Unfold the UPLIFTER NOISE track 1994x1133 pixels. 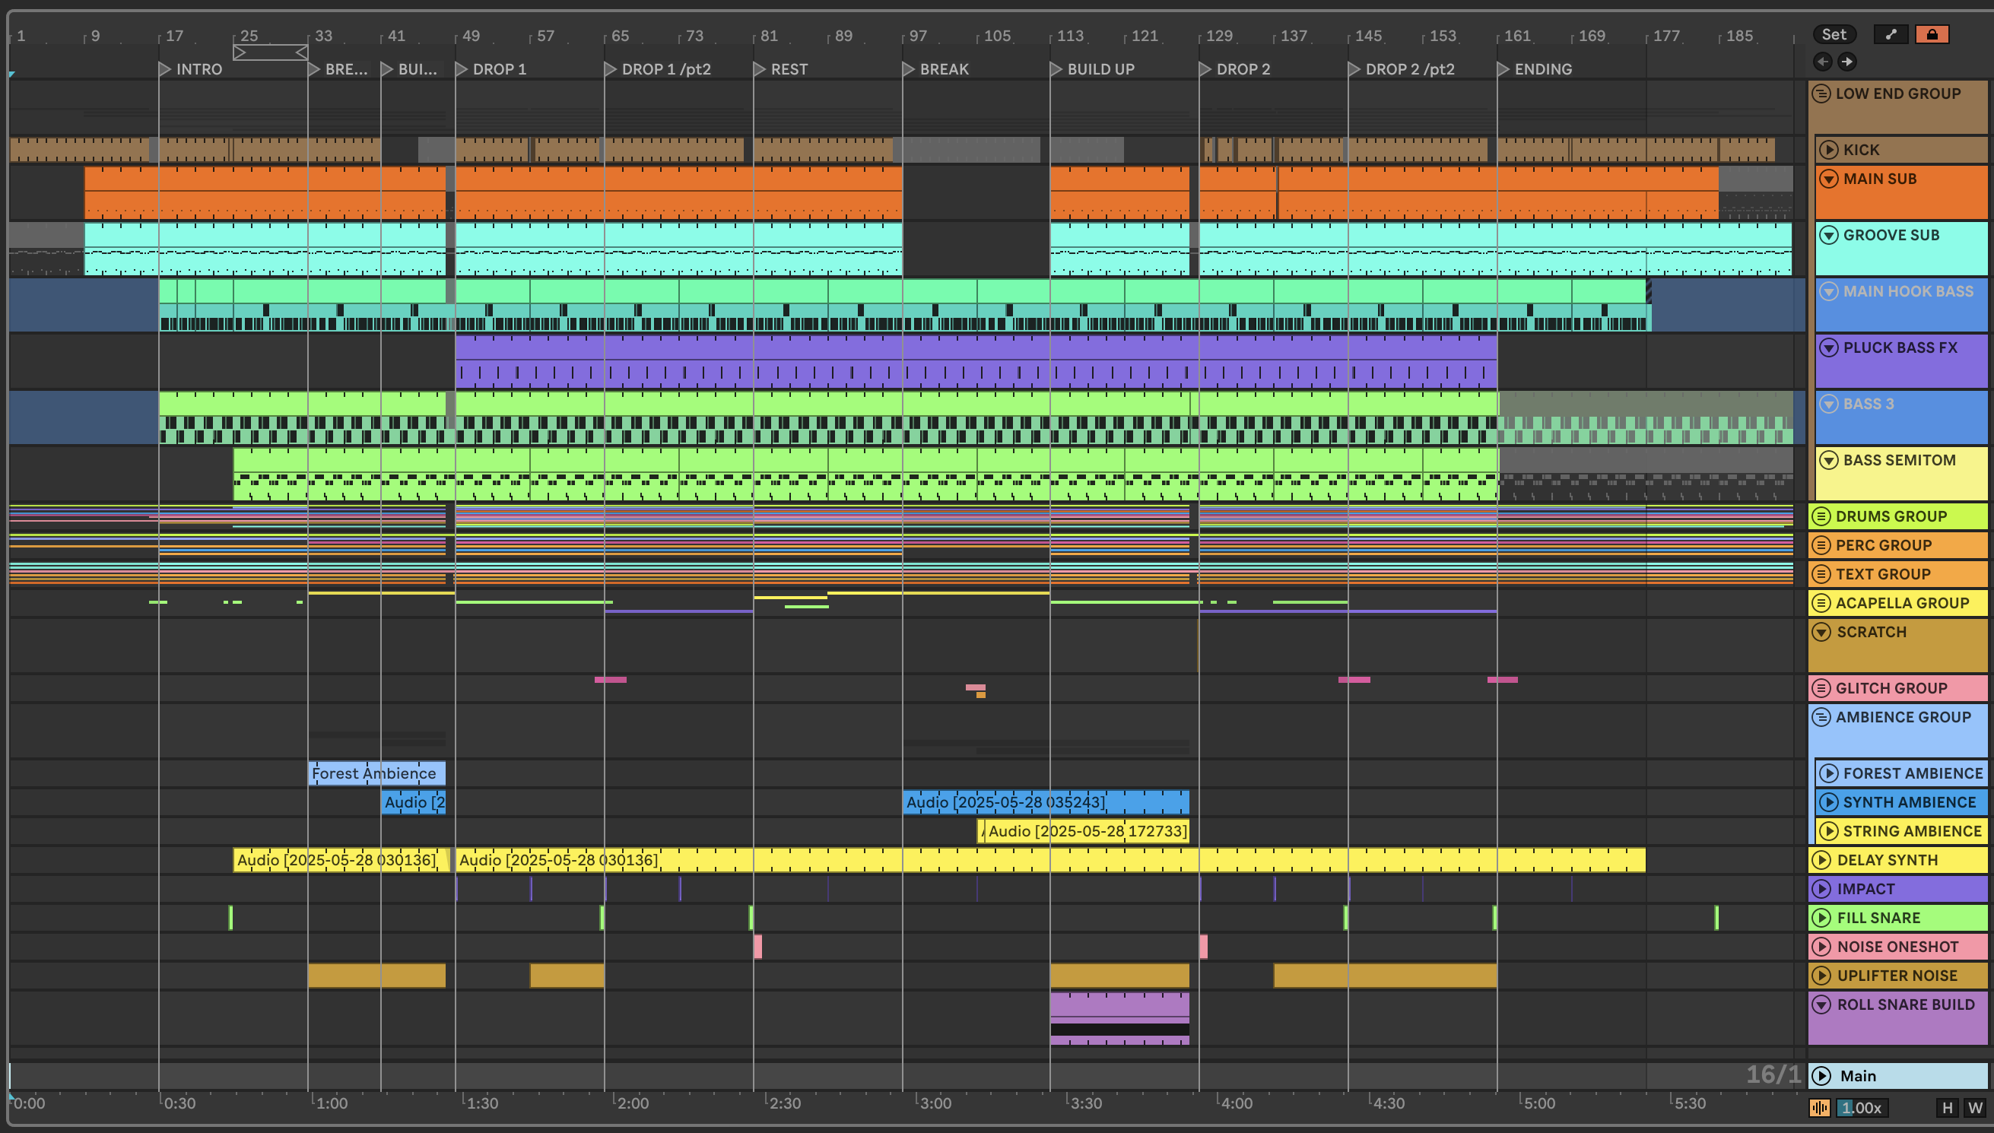coord(1821,976)
